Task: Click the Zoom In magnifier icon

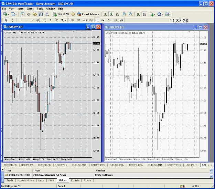Action: pos(125,14)
